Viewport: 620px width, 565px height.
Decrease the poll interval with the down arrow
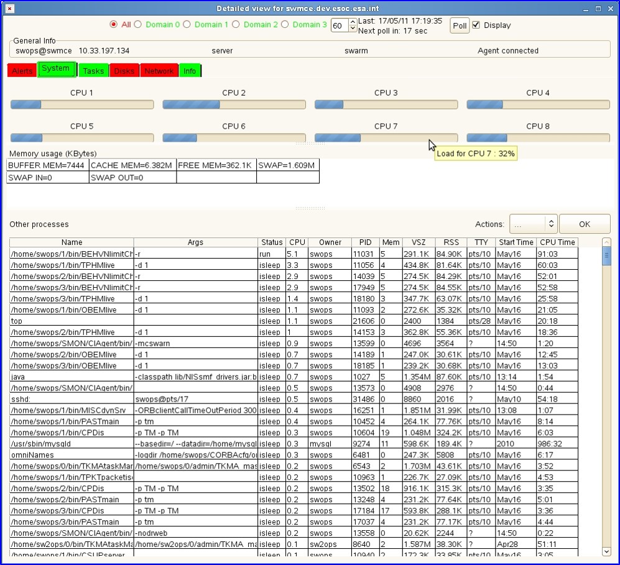353,29
